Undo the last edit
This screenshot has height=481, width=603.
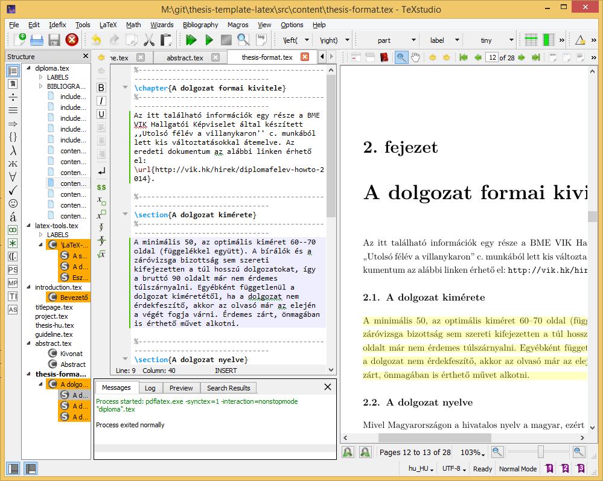pyautogui.click(x=96, y=40)
